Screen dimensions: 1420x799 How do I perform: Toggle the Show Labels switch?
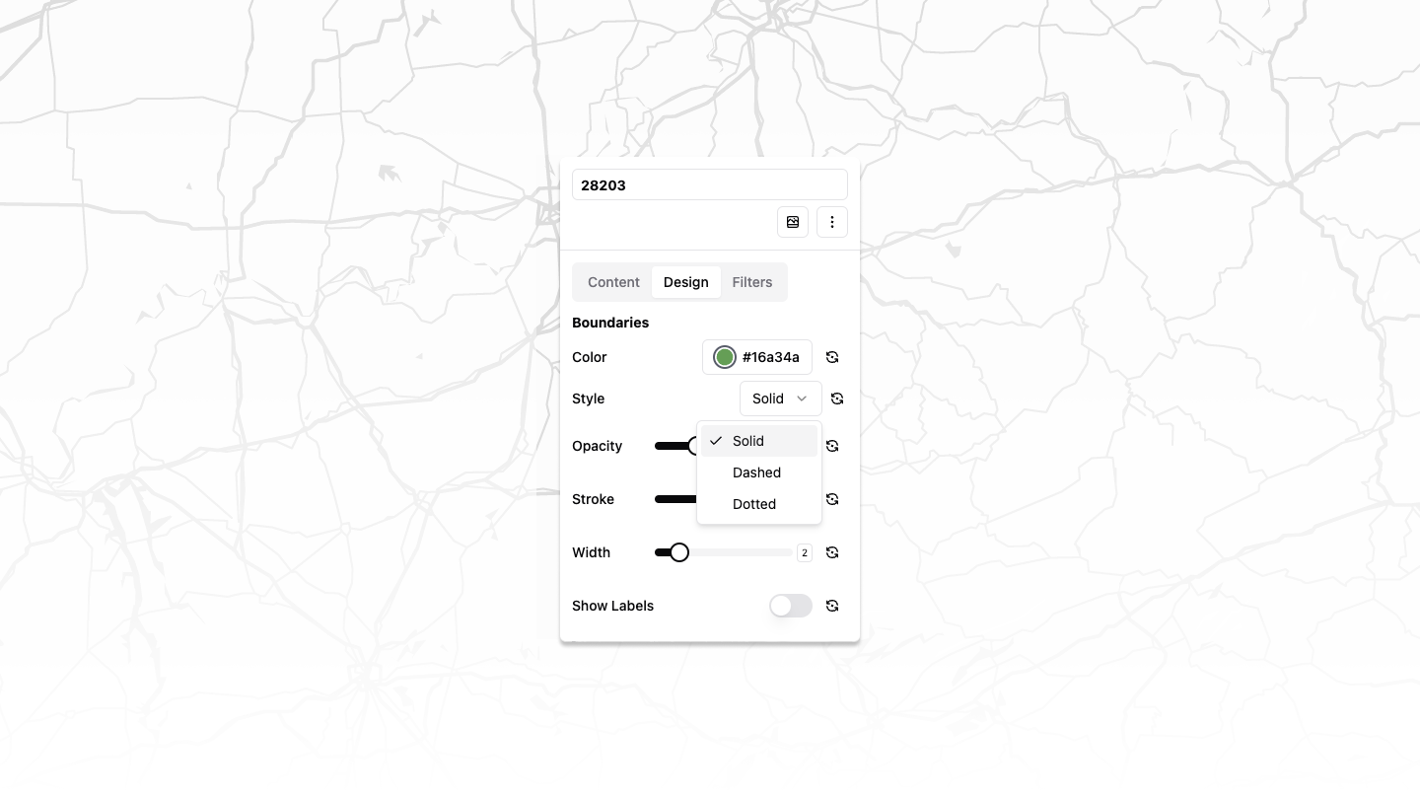(x=791, y=606)
